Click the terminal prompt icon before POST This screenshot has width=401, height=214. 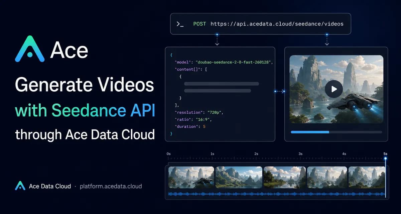coord(180,24)
